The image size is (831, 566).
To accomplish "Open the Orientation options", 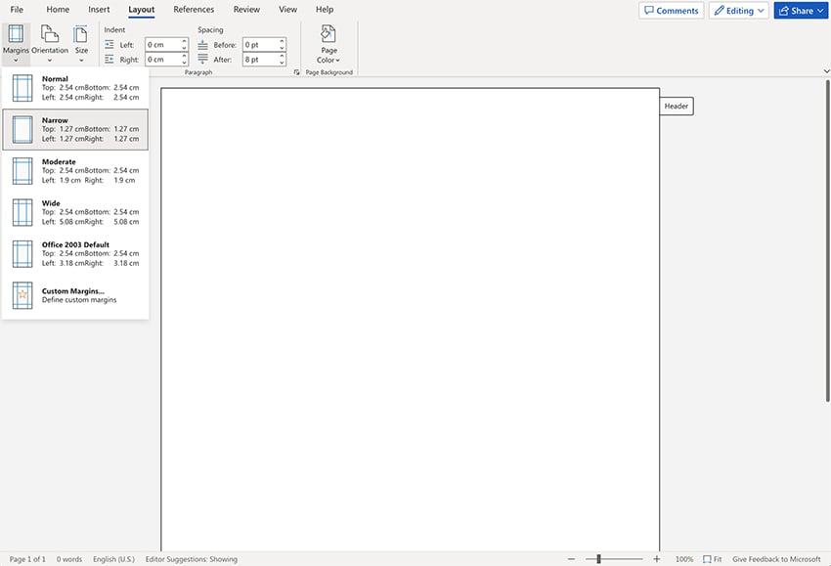I will [50, 43].
